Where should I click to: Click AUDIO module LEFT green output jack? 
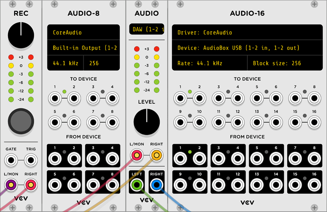136,185
